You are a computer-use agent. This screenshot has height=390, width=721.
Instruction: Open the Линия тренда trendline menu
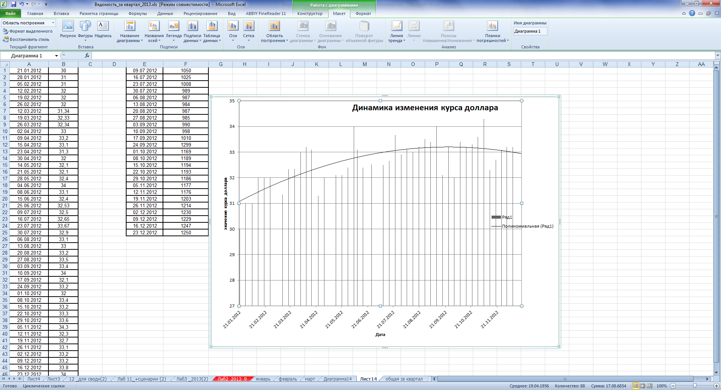pyautogui.click(x=397, y=31)
